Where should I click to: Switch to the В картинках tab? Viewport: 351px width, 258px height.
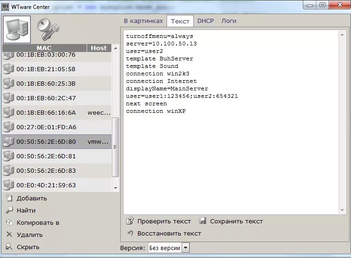tap(143, 21)
